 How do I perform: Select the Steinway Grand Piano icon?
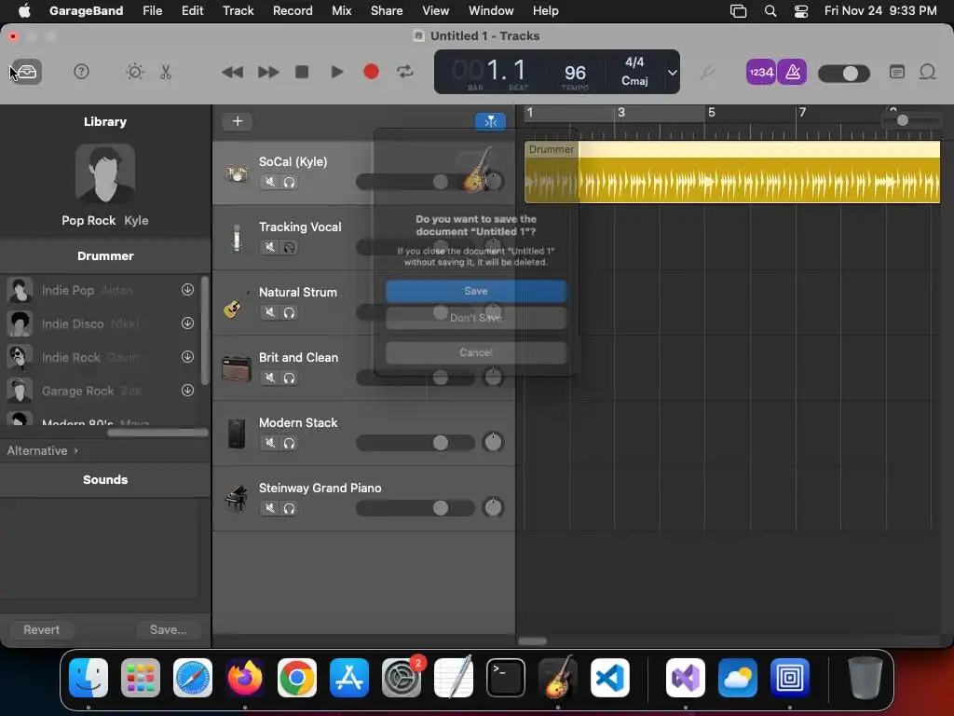(236, 499)
